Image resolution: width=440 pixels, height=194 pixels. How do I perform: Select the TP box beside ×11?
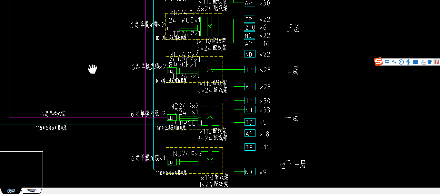[x=250, y=147]
